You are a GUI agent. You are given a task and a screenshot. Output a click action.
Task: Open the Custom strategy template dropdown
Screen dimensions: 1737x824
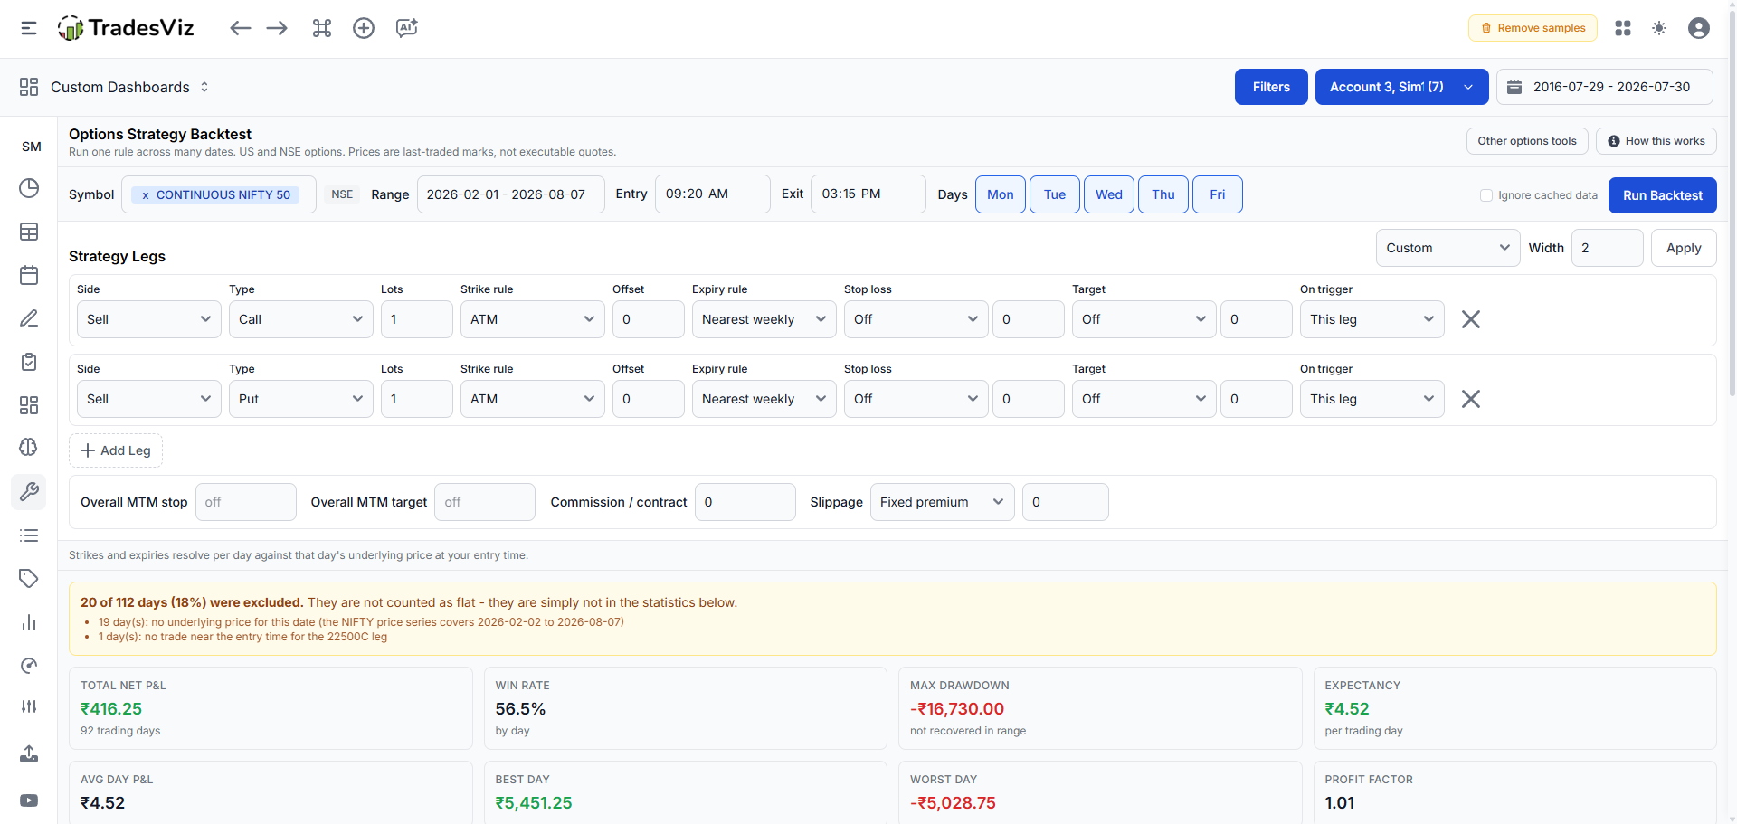pos(1447,248)
